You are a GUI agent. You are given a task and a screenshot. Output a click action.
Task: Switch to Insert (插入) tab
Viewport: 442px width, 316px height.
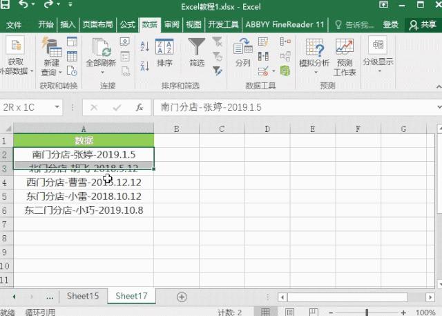point(68,24)
